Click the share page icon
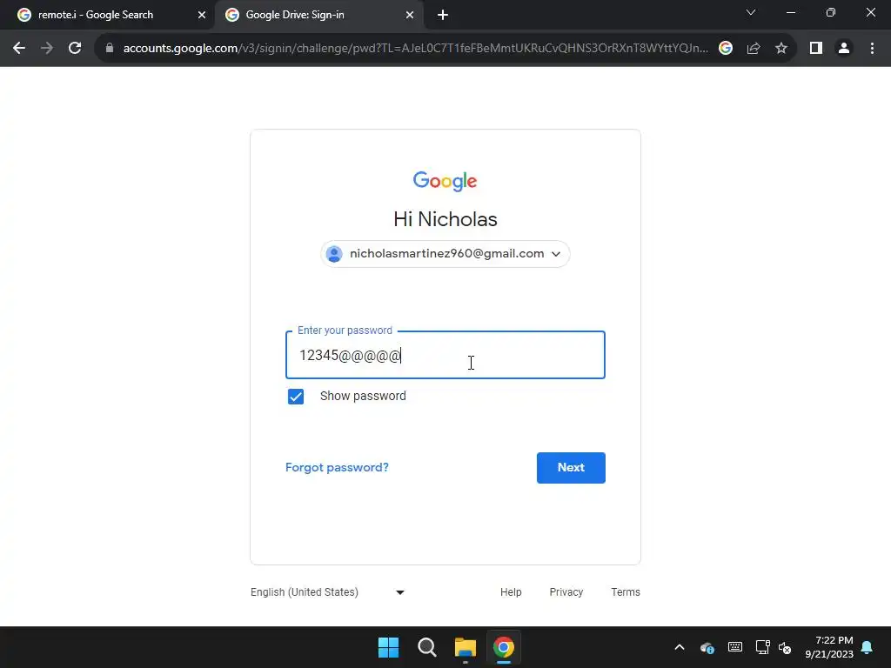This screenshot has height=668, width=891. (x=754, y=49)
